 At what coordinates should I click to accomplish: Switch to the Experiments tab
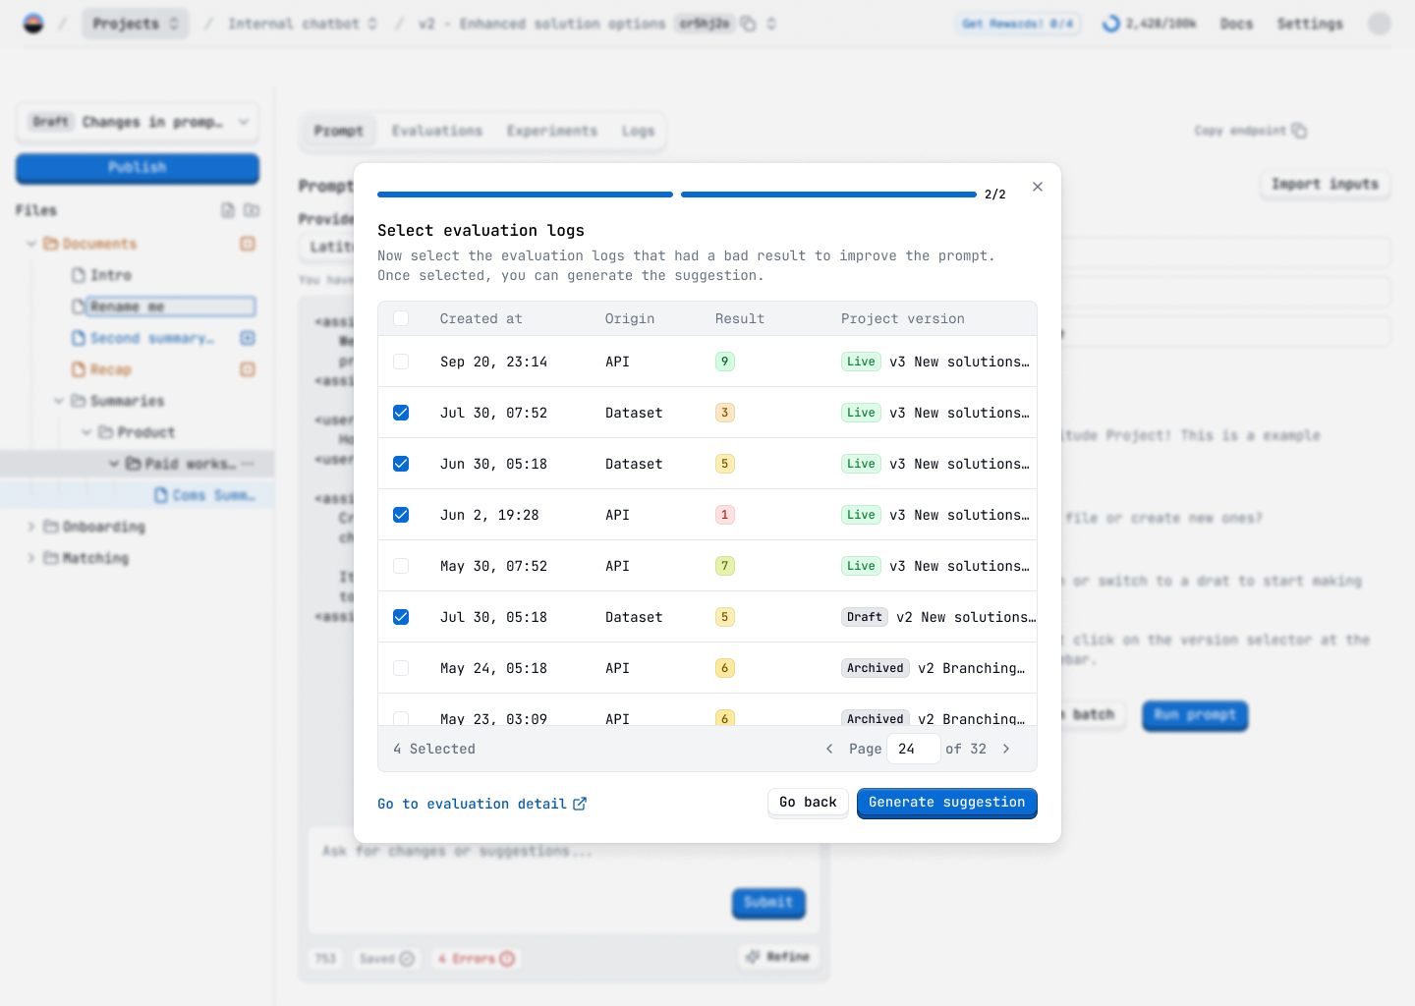click(552, 131)
